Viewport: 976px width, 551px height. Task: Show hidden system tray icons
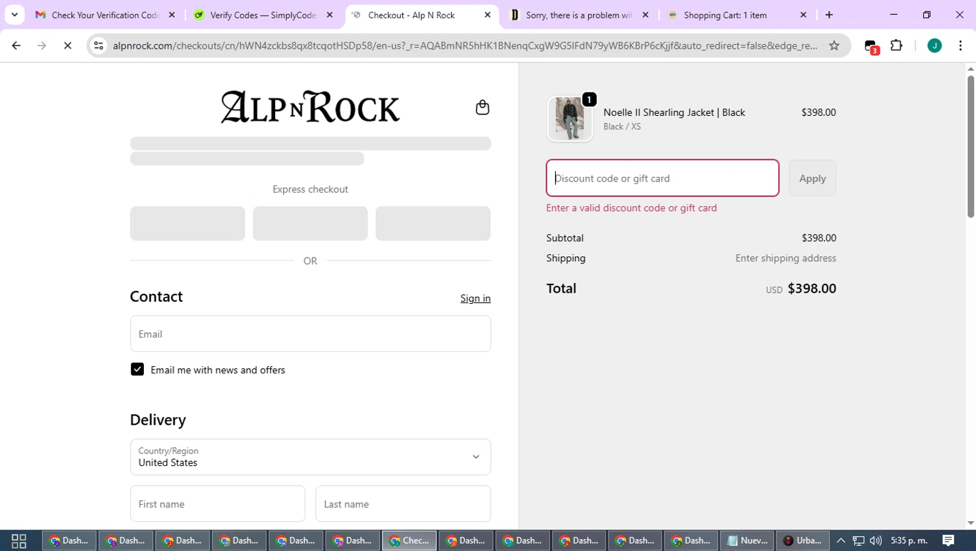coord(841,541)
